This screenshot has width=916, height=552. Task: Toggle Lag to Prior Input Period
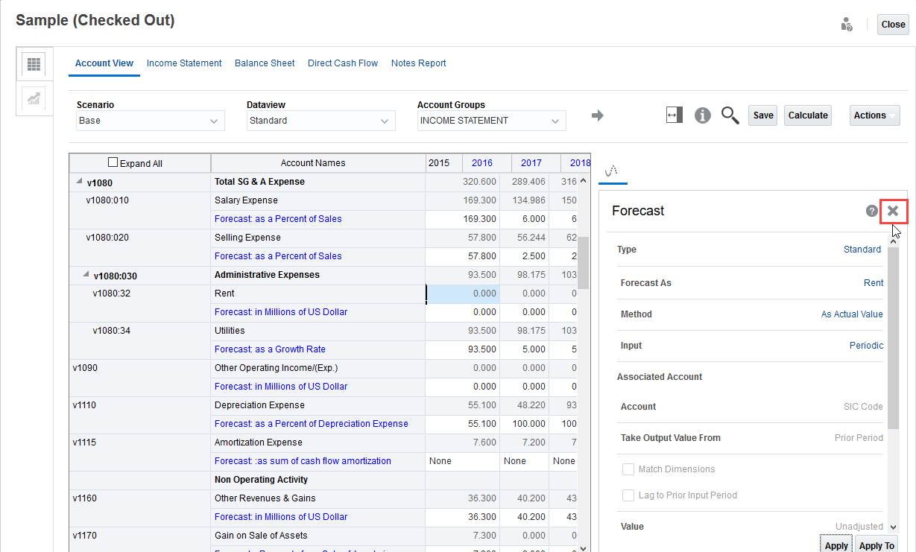pos(628,495)
